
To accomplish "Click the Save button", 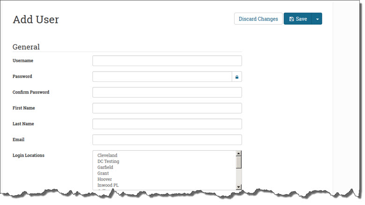I will point(298,19).
